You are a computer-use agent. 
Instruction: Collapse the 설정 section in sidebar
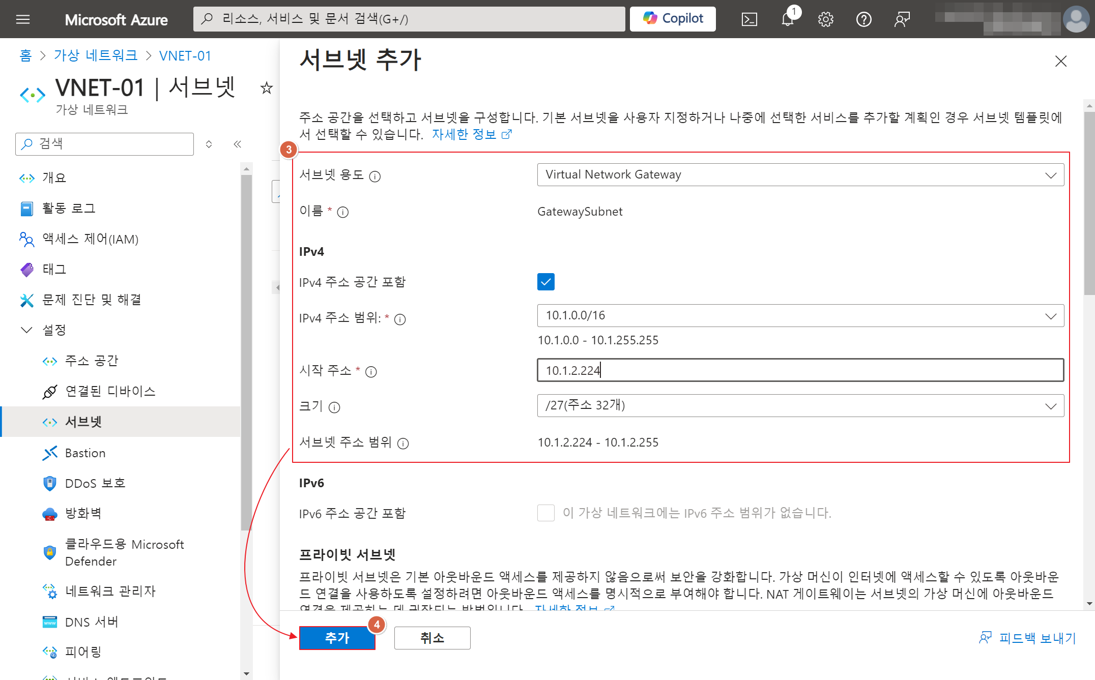26,330
